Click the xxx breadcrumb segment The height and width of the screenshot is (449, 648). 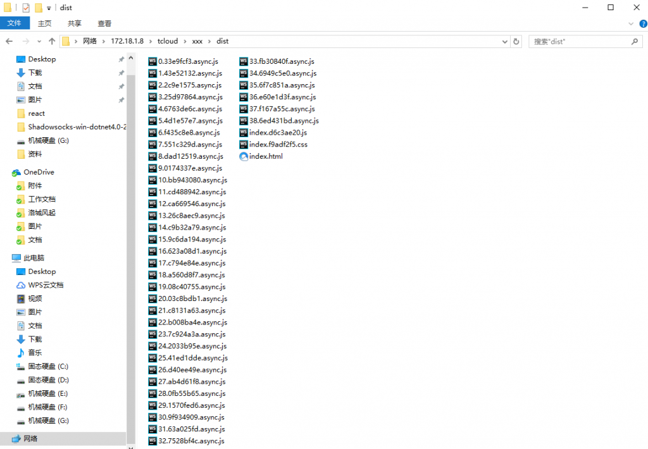tap(197, 41)
